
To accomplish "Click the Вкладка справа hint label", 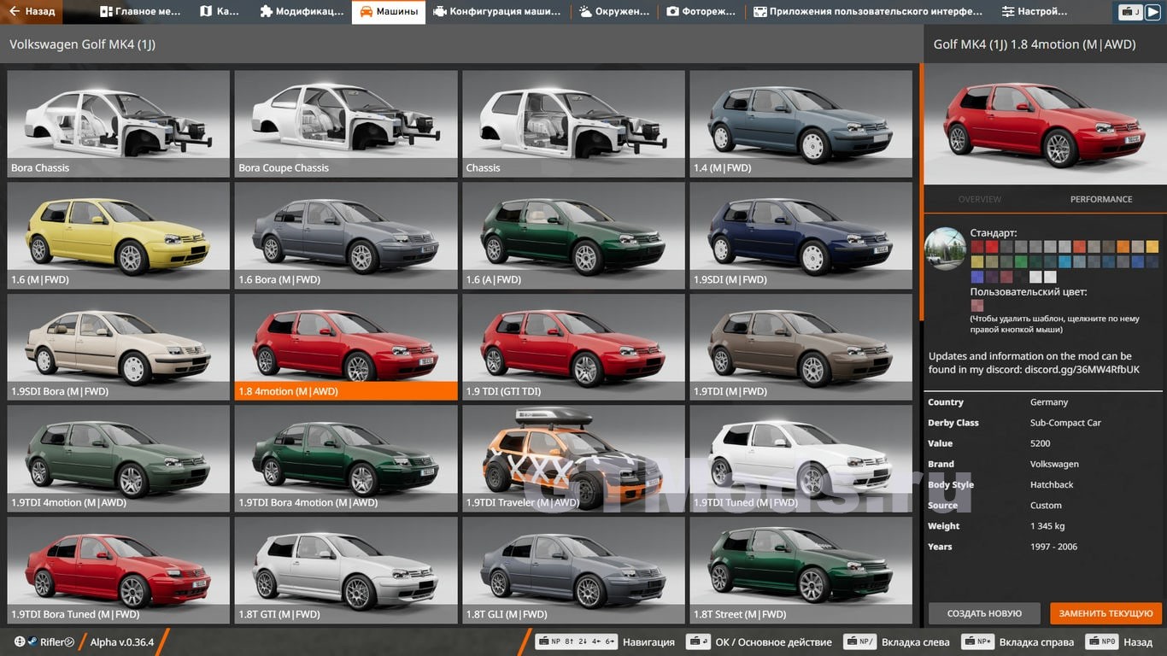I will (x=1036, y=641).
